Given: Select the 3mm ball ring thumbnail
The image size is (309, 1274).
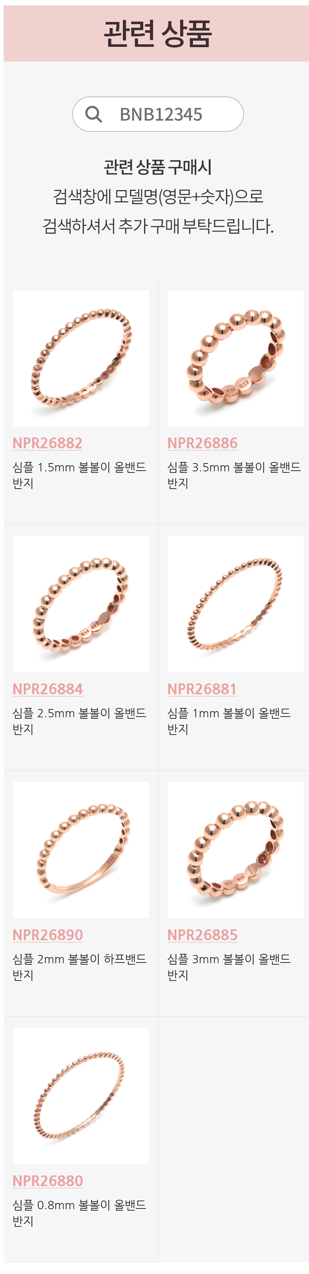Looking at the screenshot, I should pyautogui.click(x=235, y=850).
